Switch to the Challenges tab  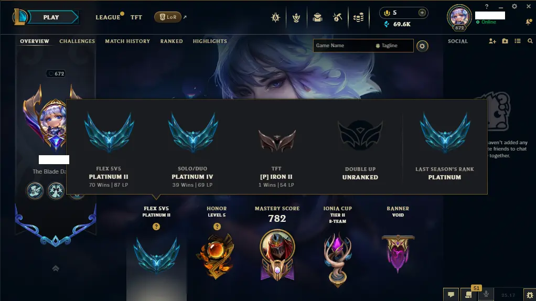click(x=77, y=41)
